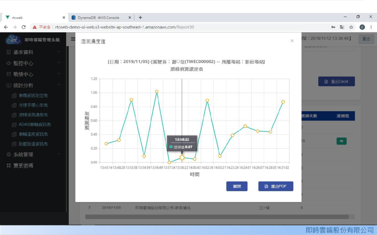This screenshot has height=235, width=377.
Task: Reload the current page
Action: pyautogui.click(x=23, y=27)
